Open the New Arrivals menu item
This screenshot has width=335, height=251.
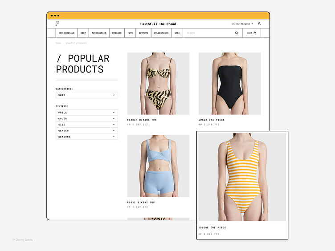pos(67,33)
